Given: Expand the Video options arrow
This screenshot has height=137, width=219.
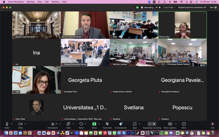Looking at the screenshot, I should (x=25, y=124).
